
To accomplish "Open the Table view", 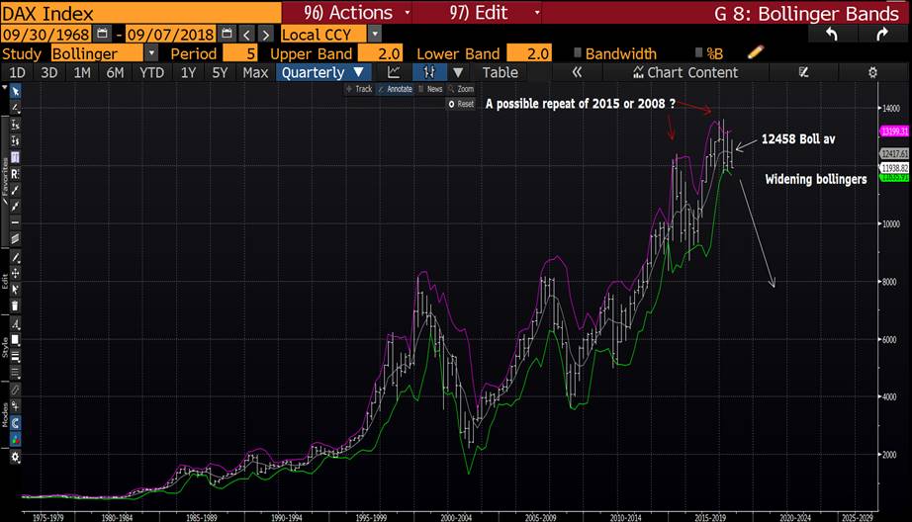I will point(500,72).
